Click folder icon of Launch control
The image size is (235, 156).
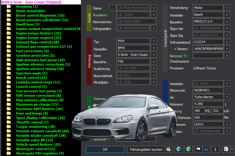[x=9, y=87]
